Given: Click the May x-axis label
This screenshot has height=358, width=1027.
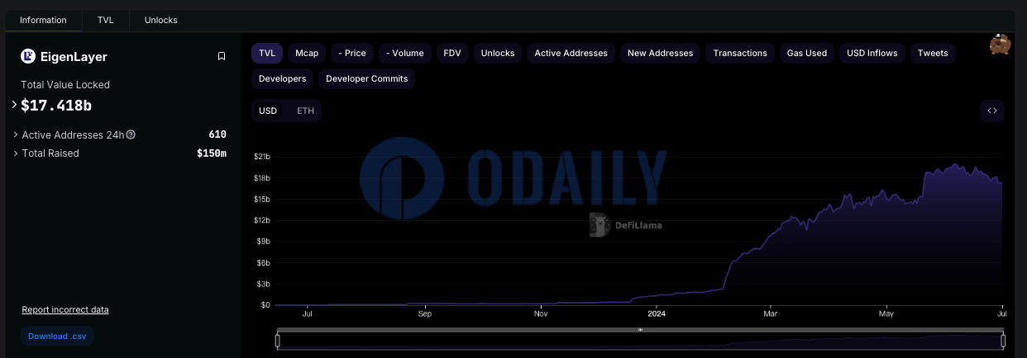Looking at the screenshot, I should (x=886, y=313).
